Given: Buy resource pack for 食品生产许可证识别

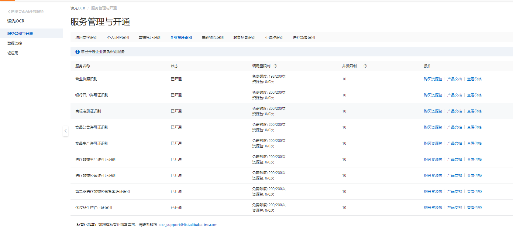Looking at the screenshot, I should [x=433, y=143].
